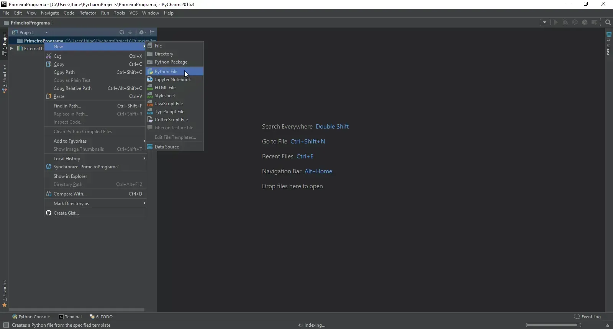Select Copy Relative Path entry
Viewport: 613px width, 329px height.
point(95,88)
